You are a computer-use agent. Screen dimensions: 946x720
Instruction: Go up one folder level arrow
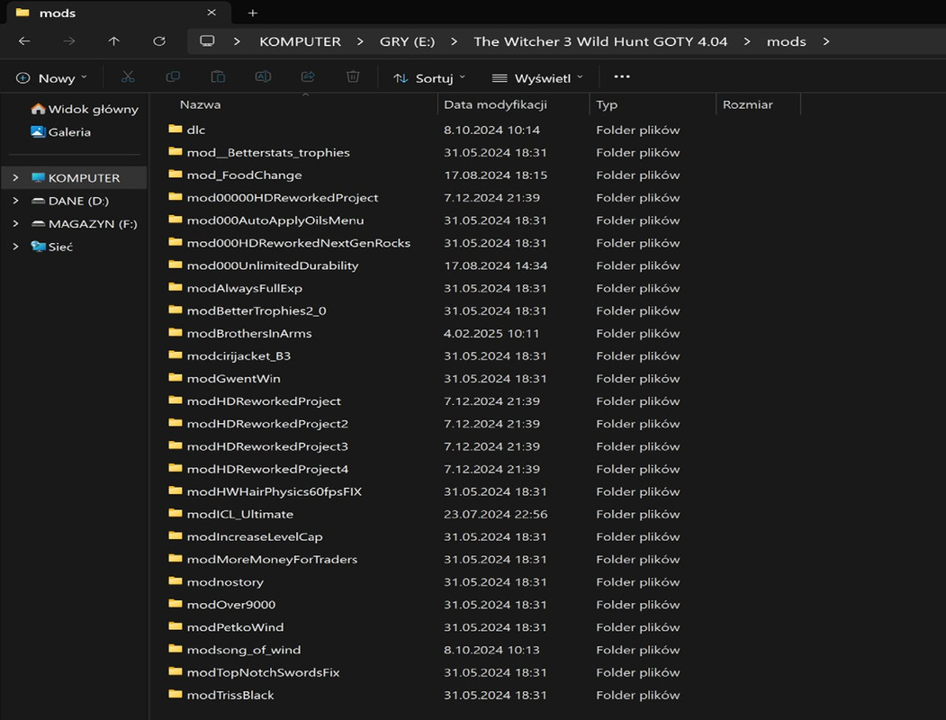pos(114,41)
